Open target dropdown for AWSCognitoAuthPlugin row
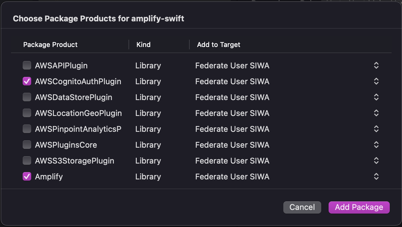The width and height of the screenshot is (402, 227). [x=376, y=81]
